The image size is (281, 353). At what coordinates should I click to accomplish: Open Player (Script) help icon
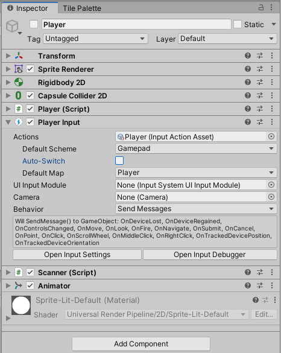[248, 109]
